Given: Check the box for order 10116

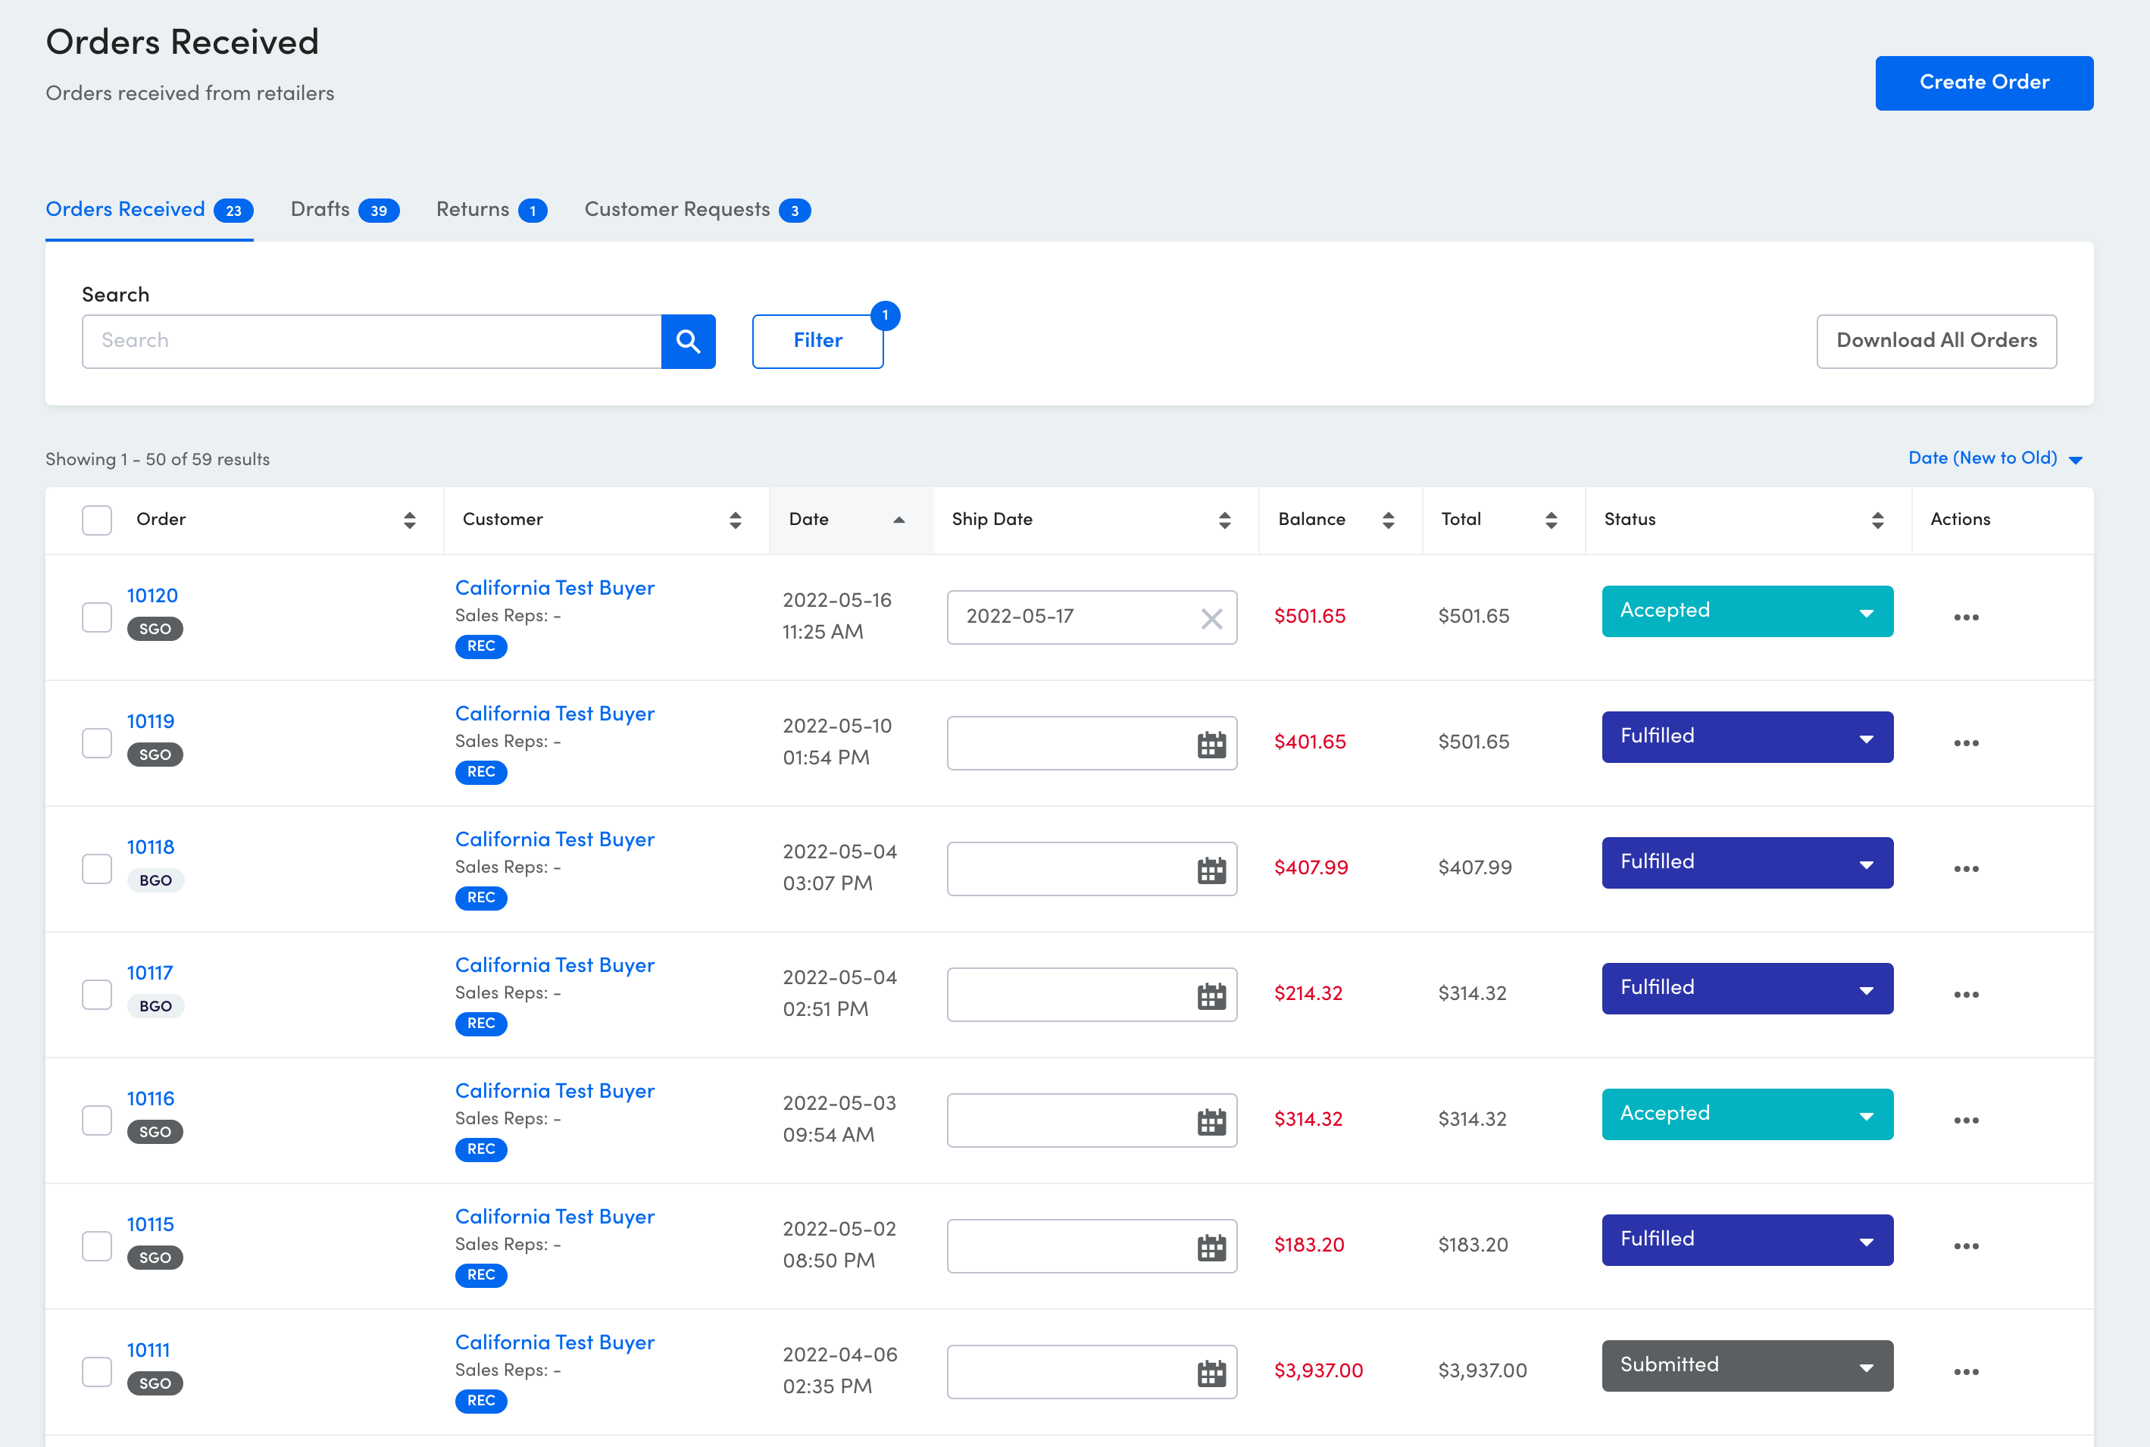Looking at the screenshot, I should point(97,1120).
